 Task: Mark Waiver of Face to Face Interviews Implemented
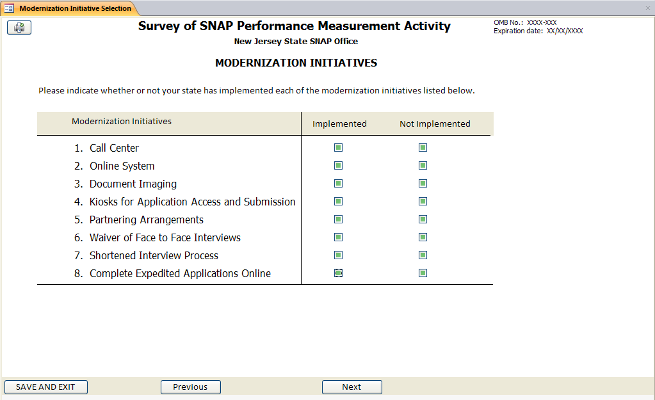pos(339,237)
